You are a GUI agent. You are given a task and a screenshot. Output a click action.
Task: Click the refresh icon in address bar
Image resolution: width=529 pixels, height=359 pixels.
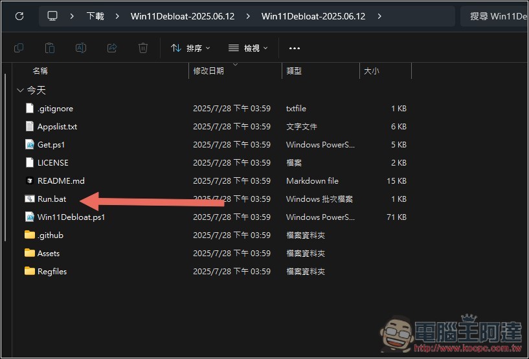click(19, 16)
